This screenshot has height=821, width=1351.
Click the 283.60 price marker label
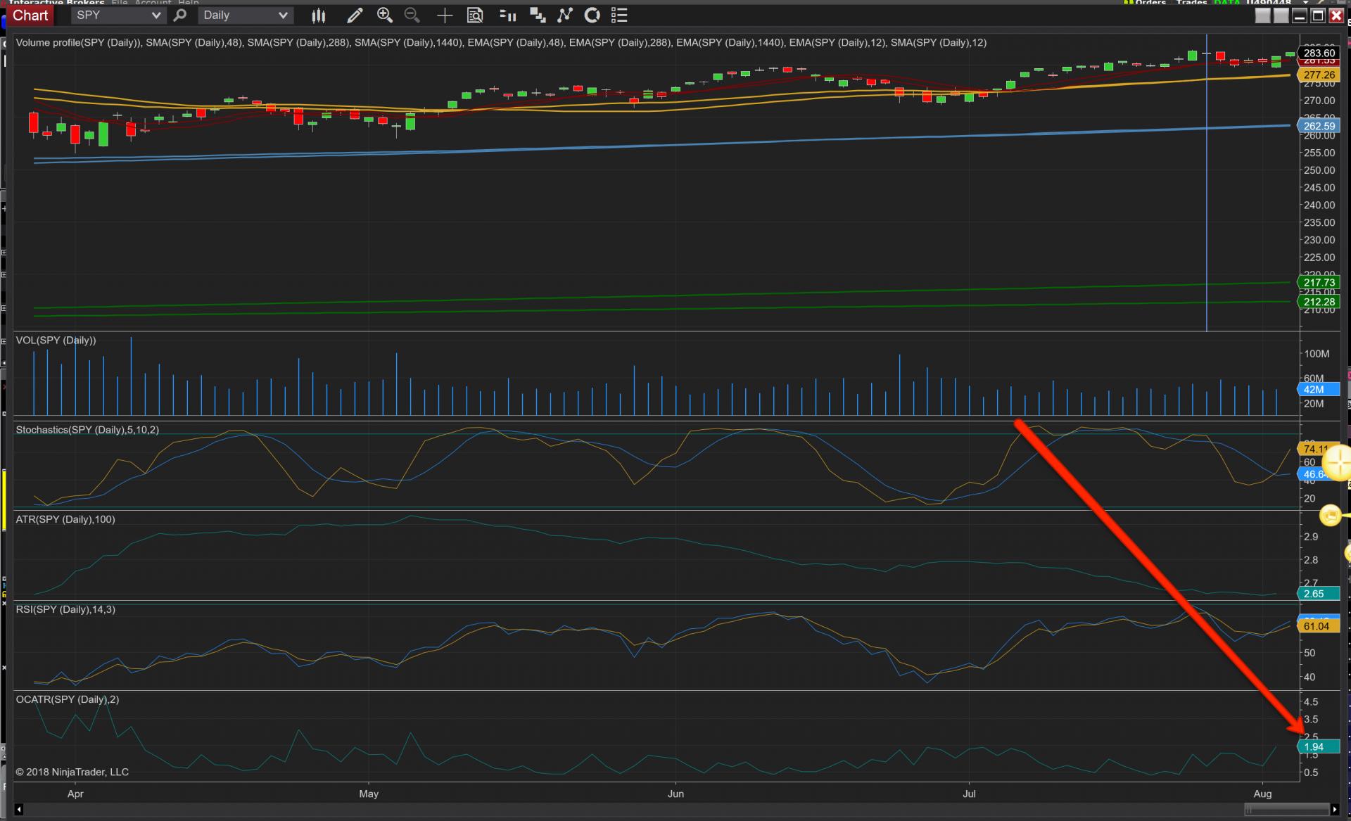point(1319,53)
